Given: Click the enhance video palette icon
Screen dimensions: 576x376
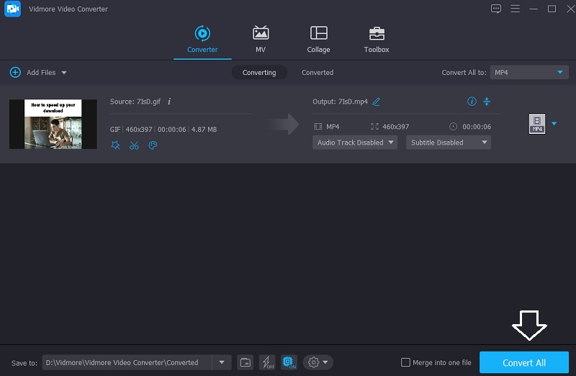Looking at the screenshot, I should [153, 146].
